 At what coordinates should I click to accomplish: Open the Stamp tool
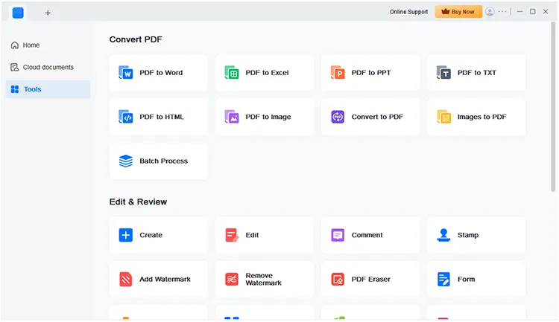(x=476, y=235)
